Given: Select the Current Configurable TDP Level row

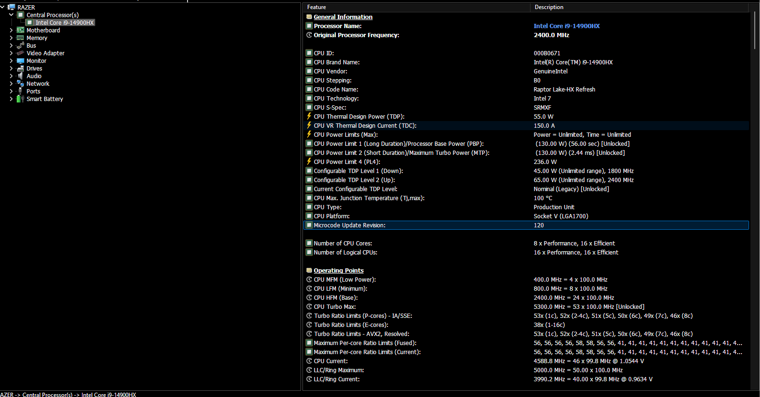Looking at the screenshot, I should coord(526,189).
